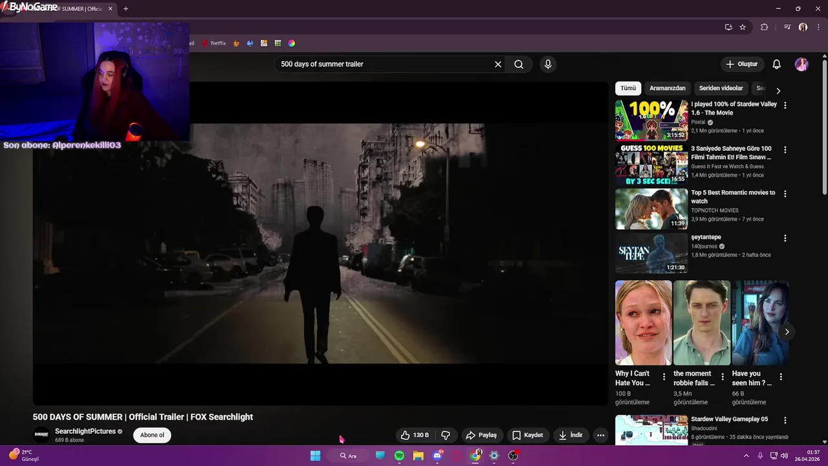Screen dimensions: 828x466
Task: Open options for 3 Saniyede Sahneye video
Action: [x=785, y=150]
